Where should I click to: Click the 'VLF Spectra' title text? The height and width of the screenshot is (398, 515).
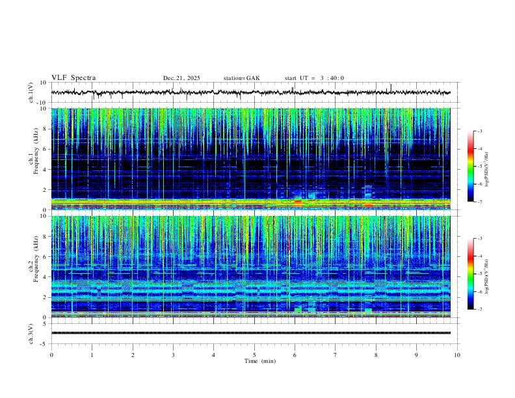73,78
